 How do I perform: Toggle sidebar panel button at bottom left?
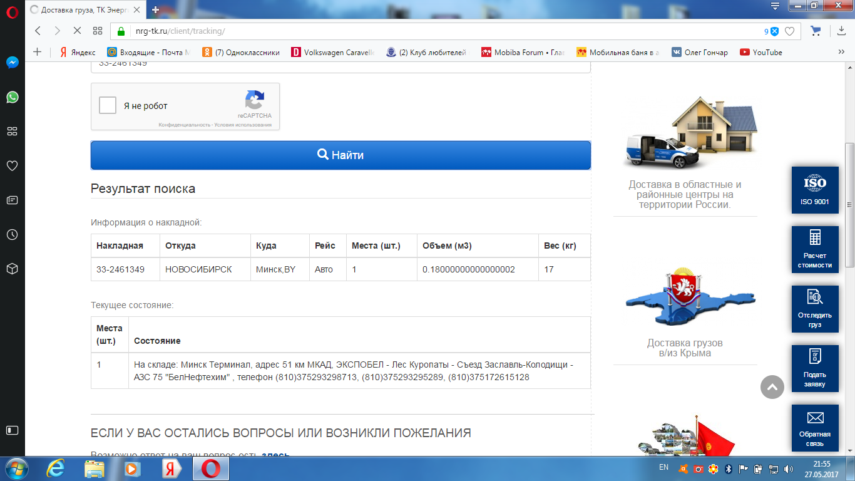[12, 430]
